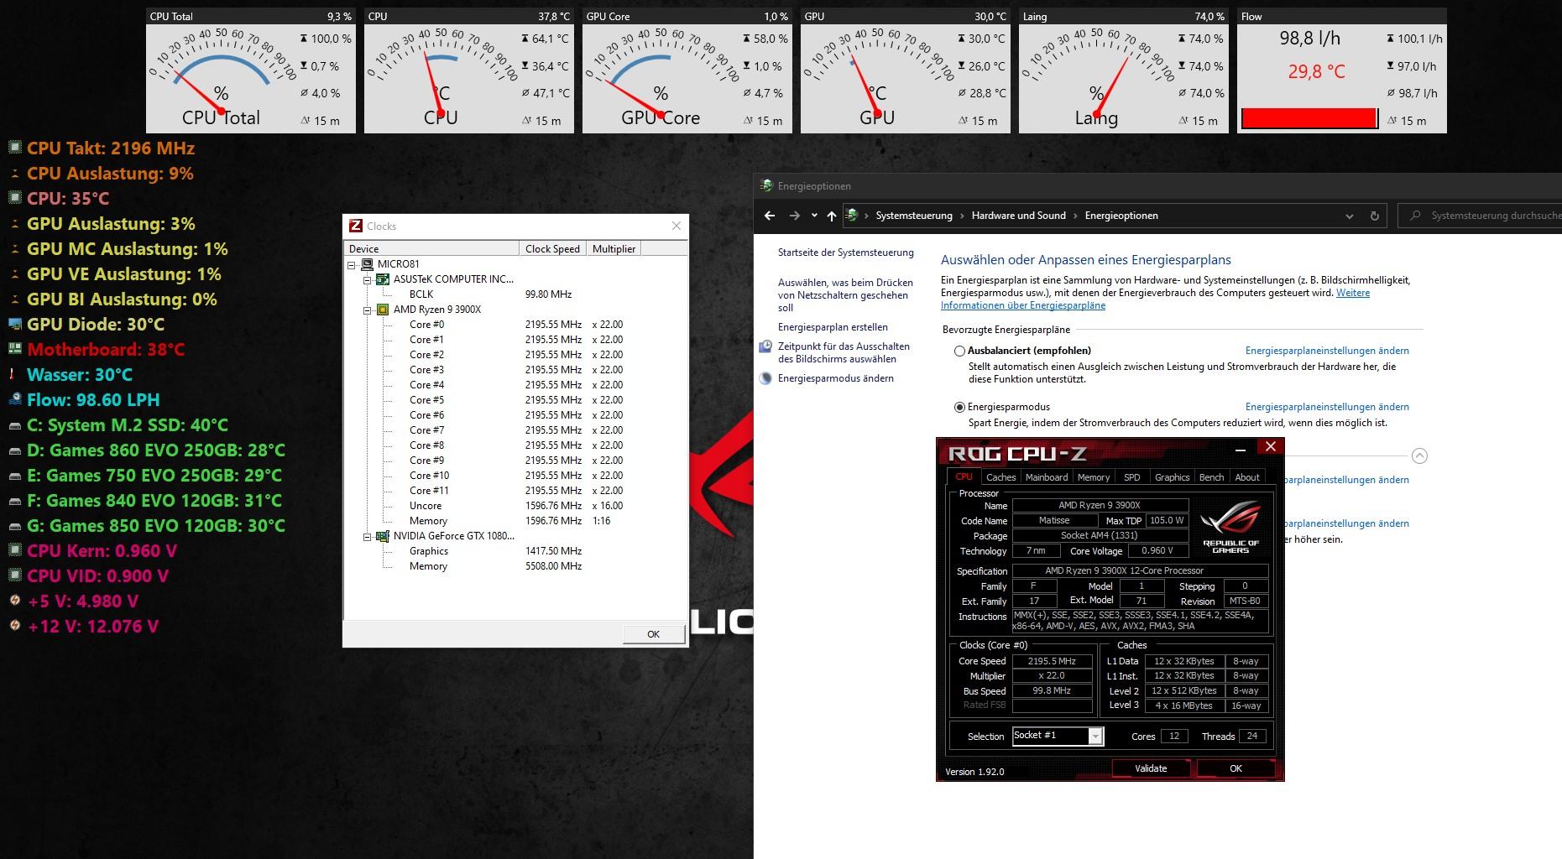This screenshot has height=859, width=1562.
Task: Select the Core #0 row in Clocks
Action: click(x=516, y=325)
